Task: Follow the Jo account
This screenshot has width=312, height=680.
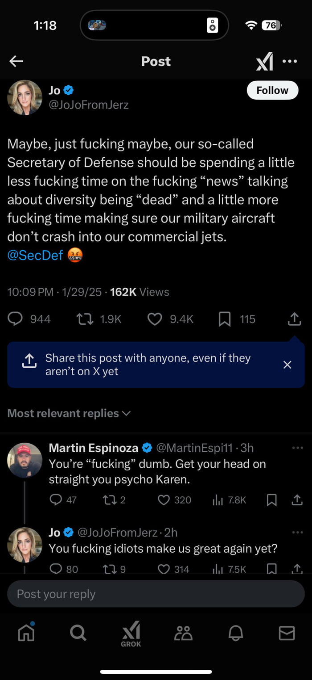Action: [x=272, y=90]
